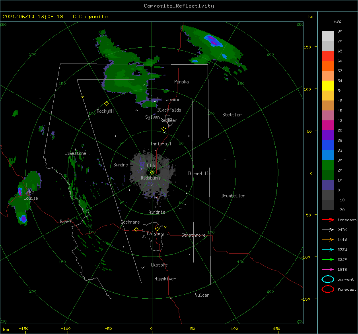Click the orange arrow icon for 111V
358x334 pixels.
click(x=328, y=239)
